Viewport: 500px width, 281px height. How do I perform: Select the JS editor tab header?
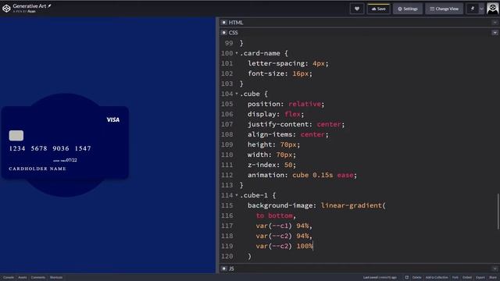pos(231,269)
